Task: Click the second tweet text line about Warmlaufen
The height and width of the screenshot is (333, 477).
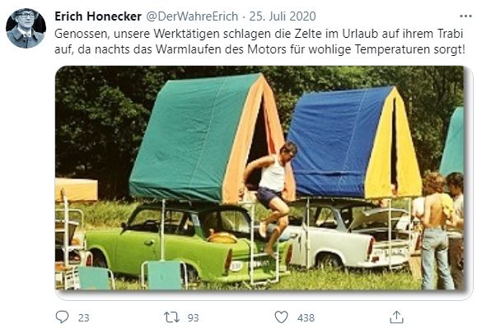Action: pos(260,49)
